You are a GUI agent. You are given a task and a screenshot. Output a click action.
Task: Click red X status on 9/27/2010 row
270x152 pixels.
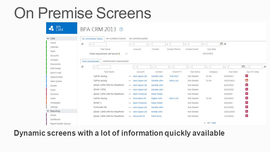[247, 107]
